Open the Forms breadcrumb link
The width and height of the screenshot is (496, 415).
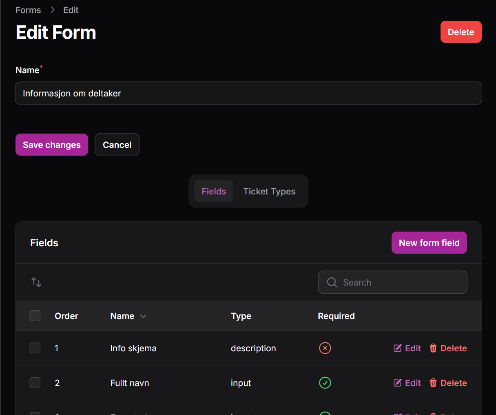point(28,10)
